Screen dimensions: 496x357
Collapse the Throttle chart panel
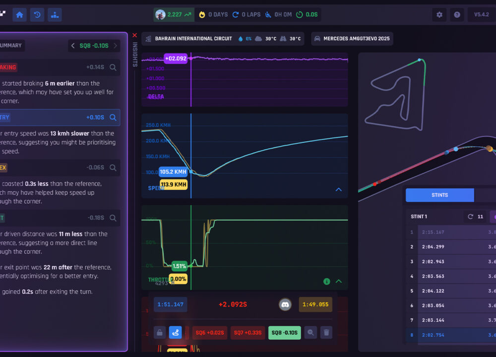[x=339, y=281]
